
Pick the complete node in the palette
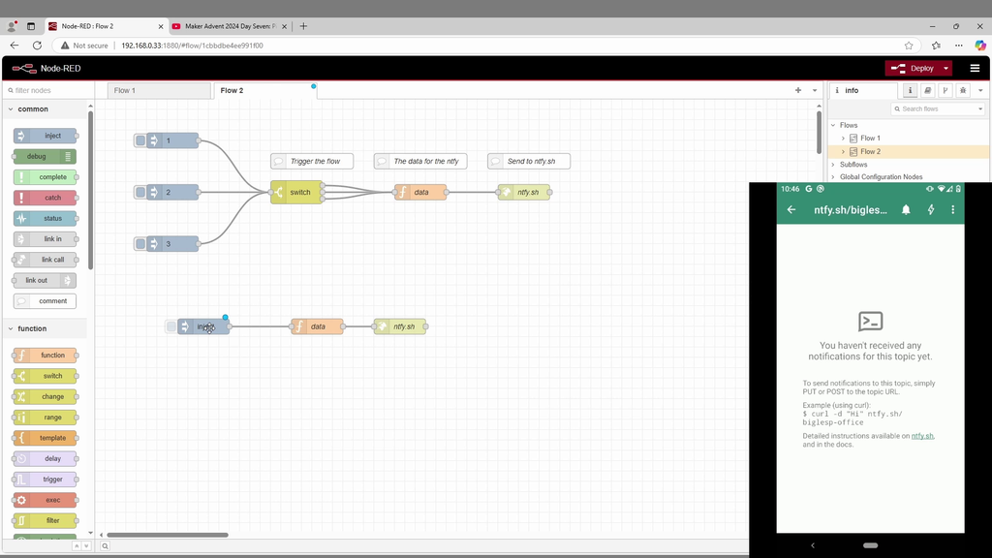pyautogui.click(x=45, y=177)
